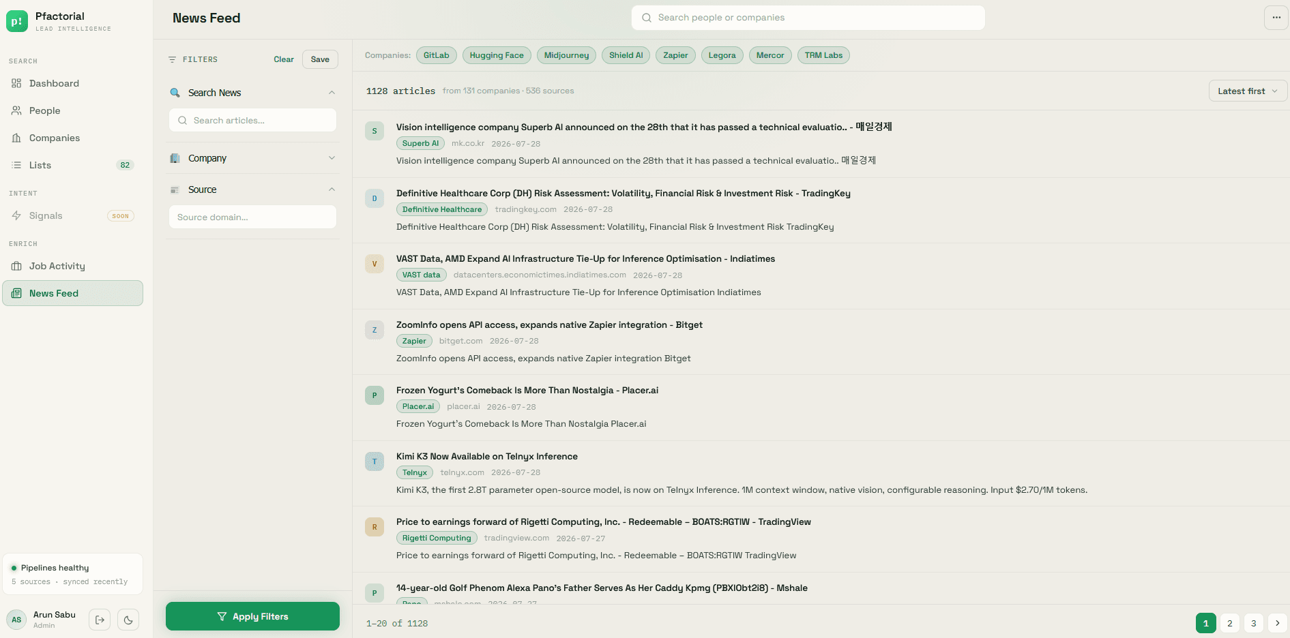Viewport: 1290px width, 638px height.
Task: Select News Feed sidebar item
Action: tap(72, 293)
